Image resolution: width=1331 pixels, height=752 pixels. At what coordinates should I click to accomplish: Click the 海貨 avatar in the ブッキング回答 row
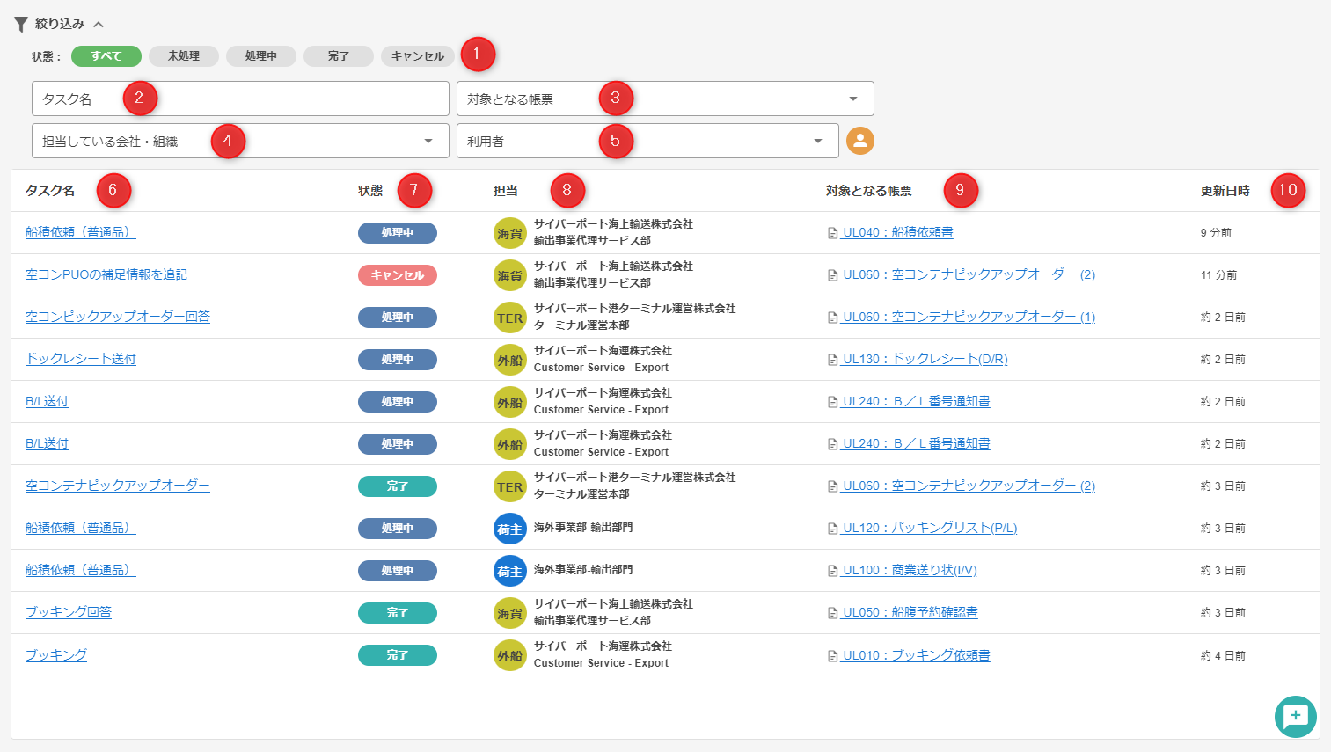coord(509,613)
